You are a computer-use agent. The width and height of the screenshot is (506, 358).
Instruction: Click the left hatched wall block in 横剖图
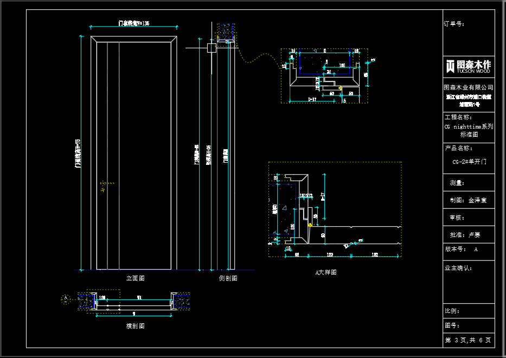(86, 301)
